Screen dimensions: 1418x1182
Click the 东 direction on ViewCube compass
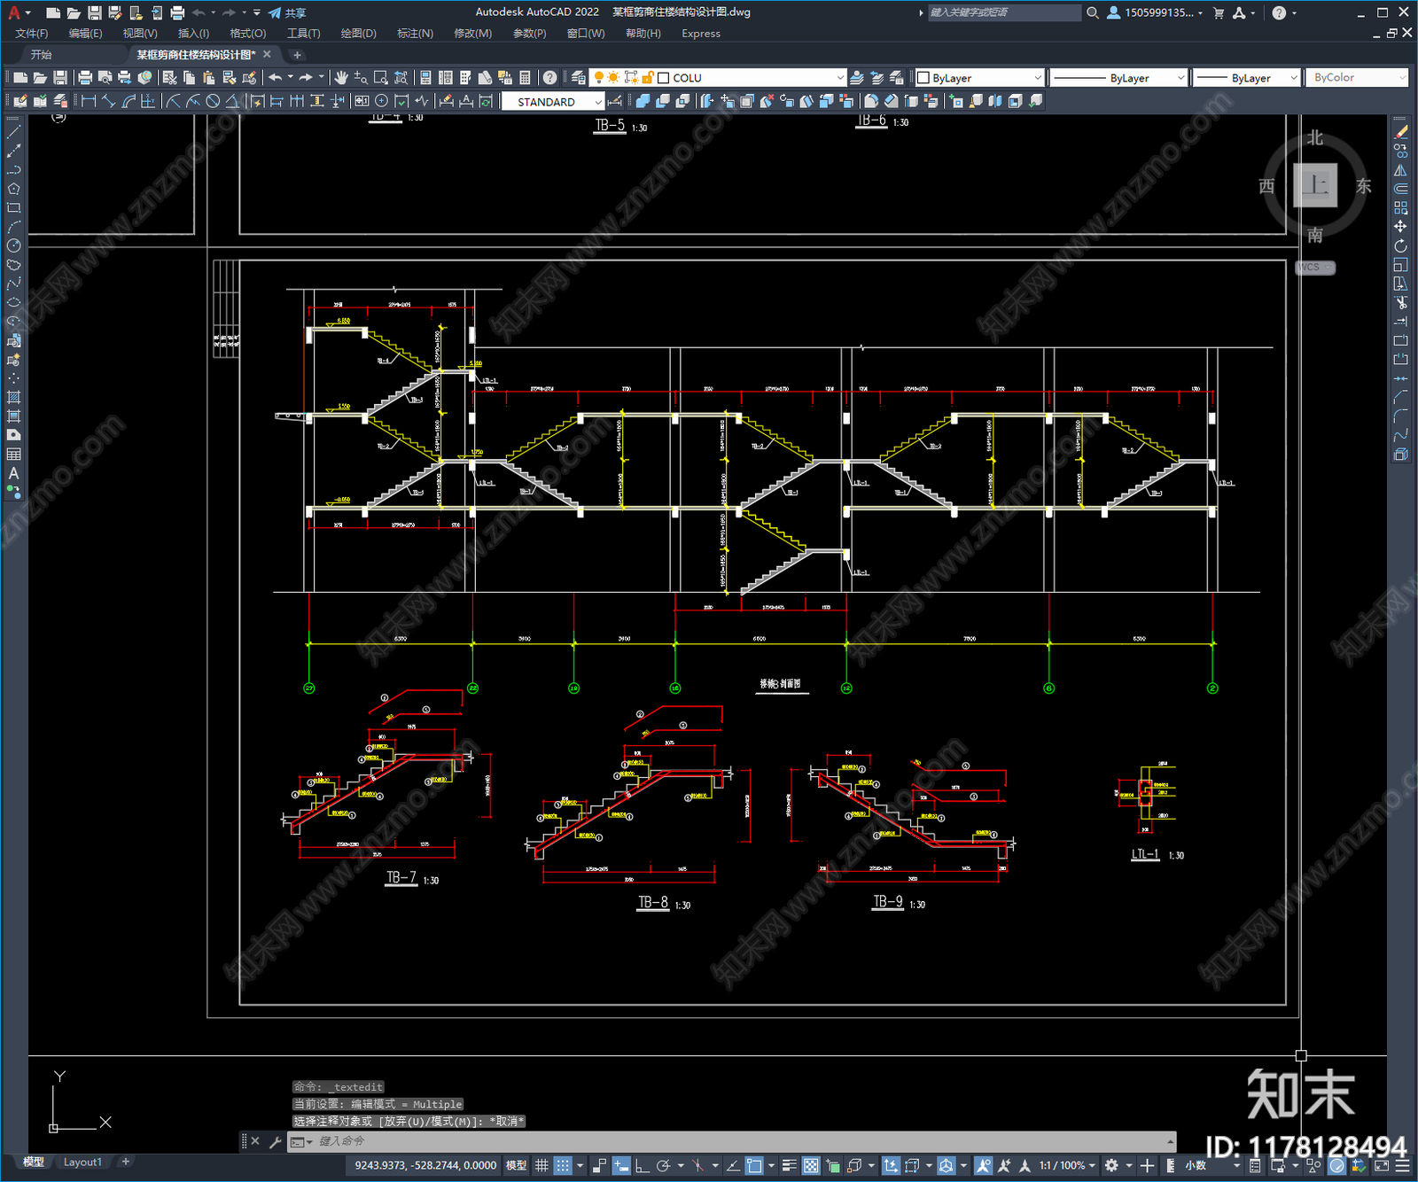click(1363, 186)
